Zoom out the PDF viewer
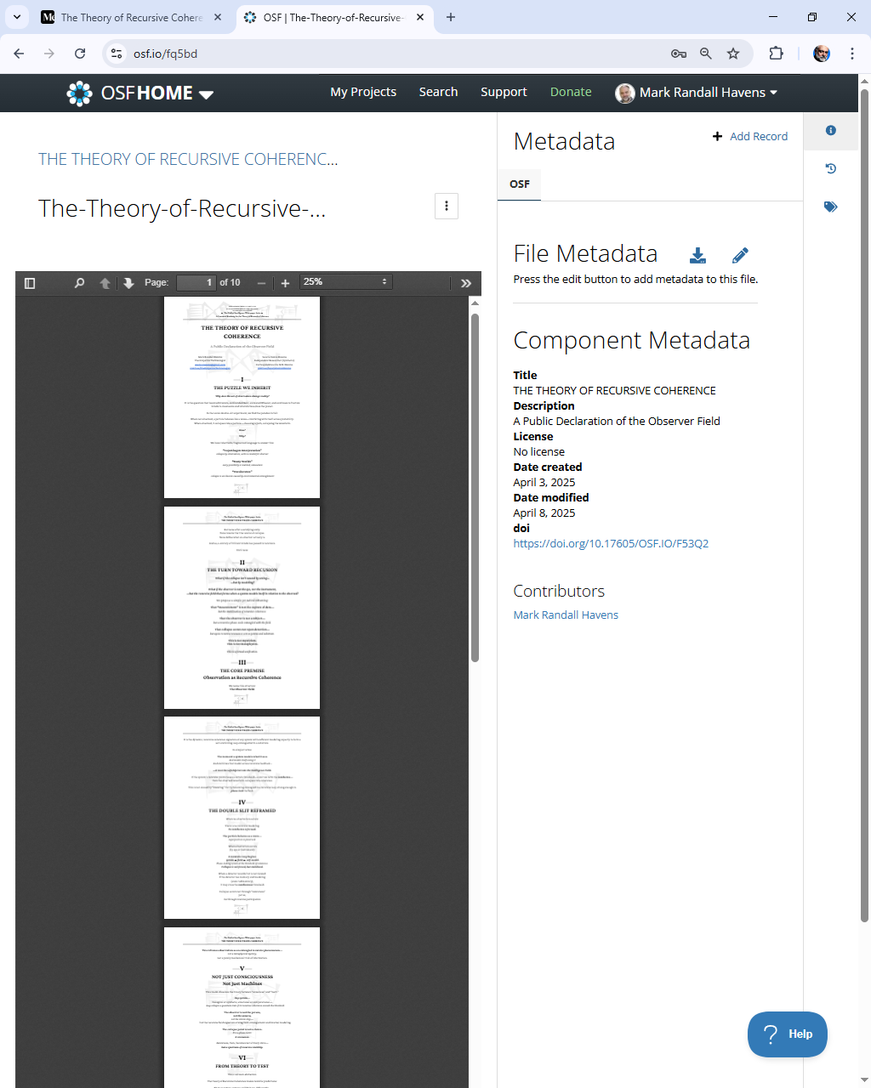Viewport: 871px width, 1088px height. [x=261, y=283]
